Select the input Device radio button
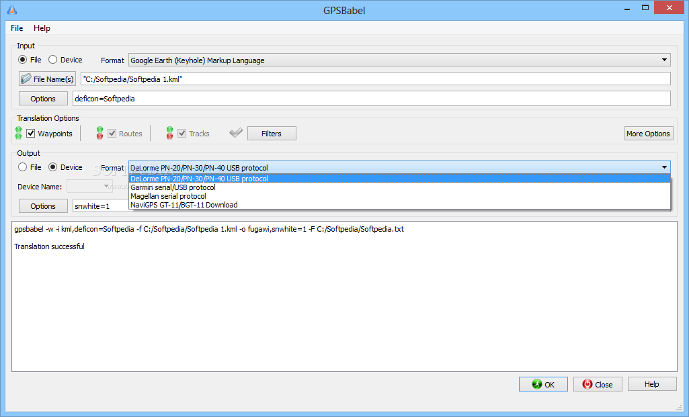 point(52,59)
